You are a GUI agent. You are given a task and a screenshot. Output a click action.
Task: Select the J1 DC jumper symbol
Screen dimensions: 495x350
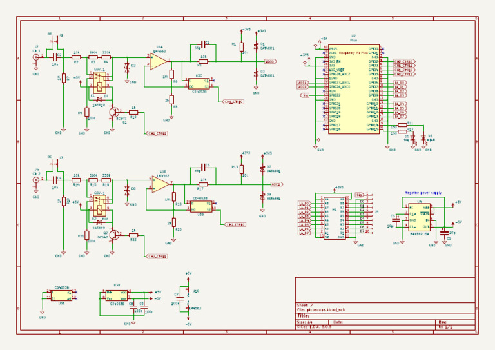55,41
